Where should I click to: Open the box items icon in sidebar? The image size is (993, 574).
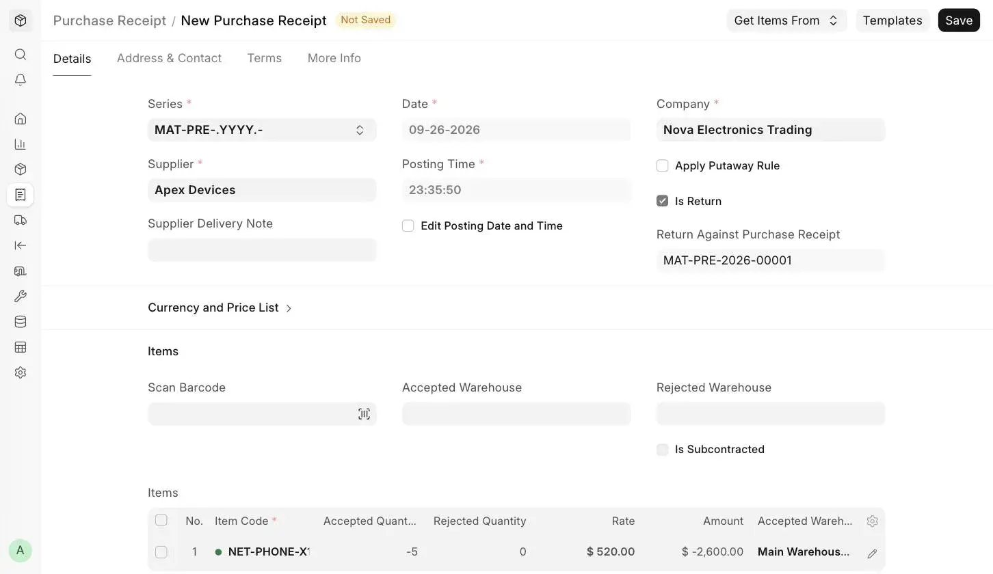point(21,169)
